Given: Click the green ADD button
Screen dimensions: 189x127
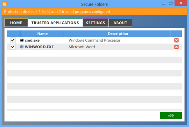Looking at the screenshot, I should pos(171,115).
